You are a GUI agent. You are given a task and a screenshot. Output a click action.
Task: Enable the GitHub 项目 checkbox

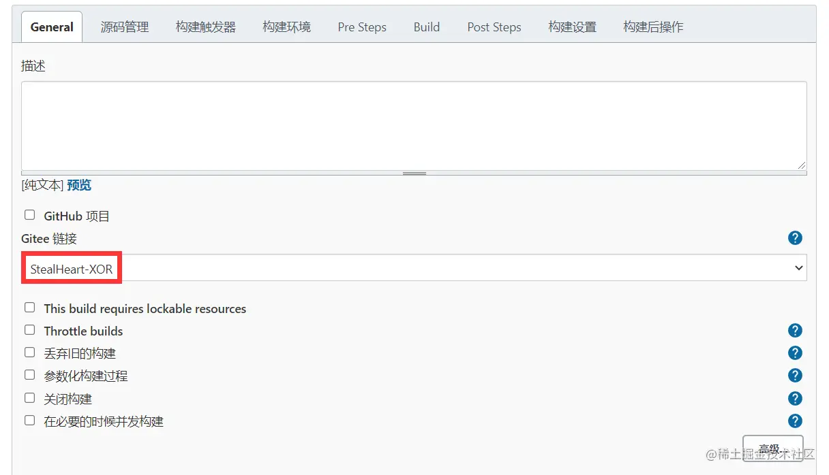click(x=29, y=215)
